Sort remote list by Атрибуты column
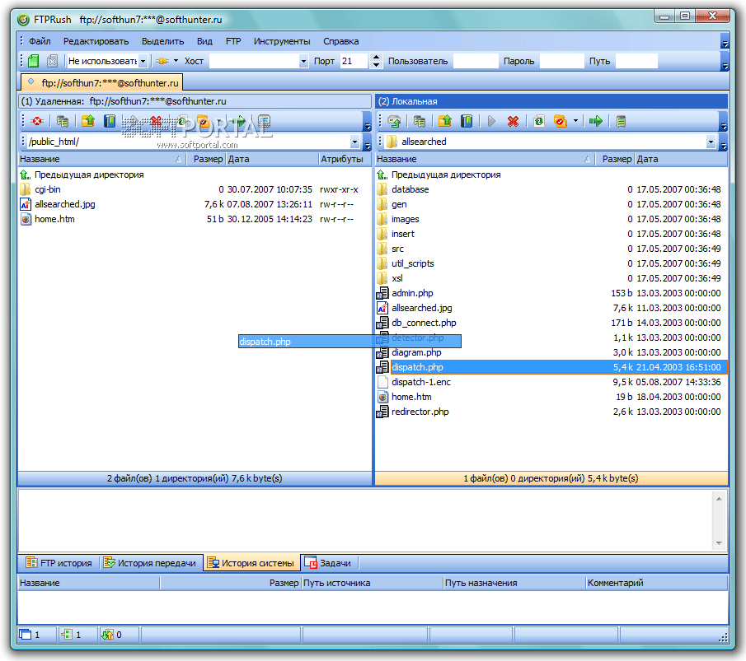This screenshot has width=746, height=661. click(345, 159)
